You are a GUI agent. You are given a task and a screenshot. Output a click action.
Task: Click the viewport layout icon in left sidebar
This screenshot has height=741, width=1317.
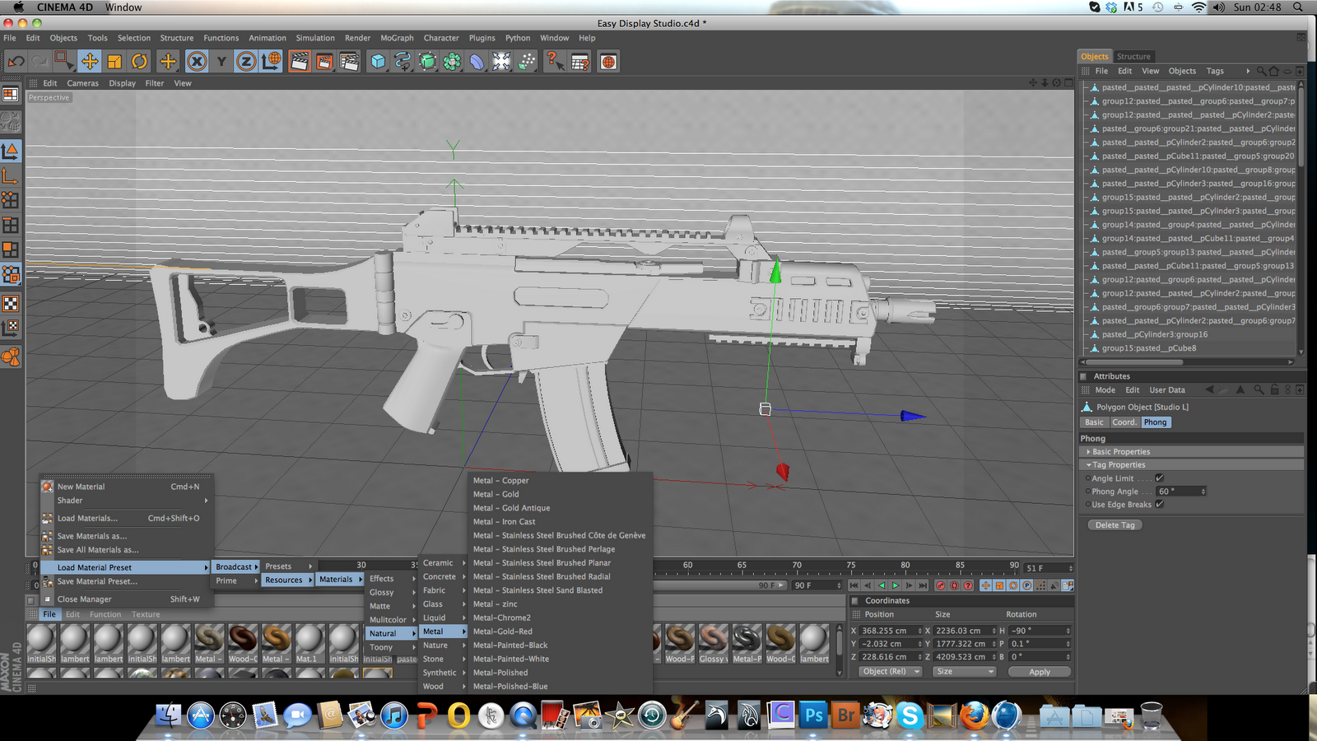(11, 95)
